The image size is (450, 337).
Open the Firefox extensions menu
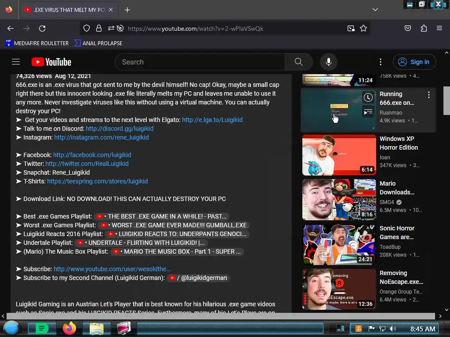(424, 28)
